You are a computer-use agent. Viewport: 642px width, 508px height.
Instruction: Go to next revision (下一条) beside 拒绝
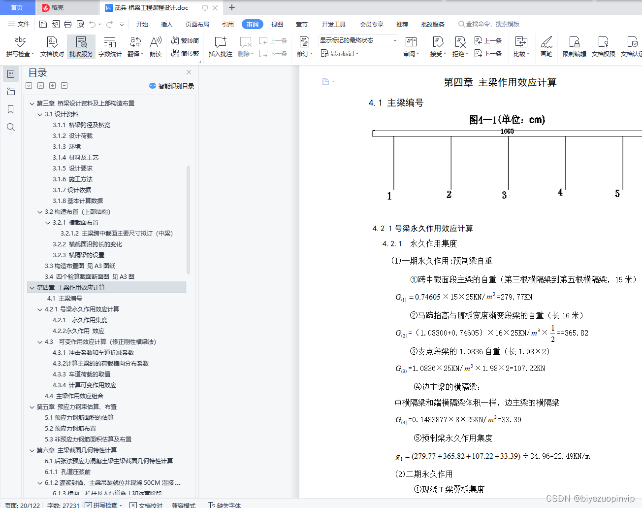488,53
